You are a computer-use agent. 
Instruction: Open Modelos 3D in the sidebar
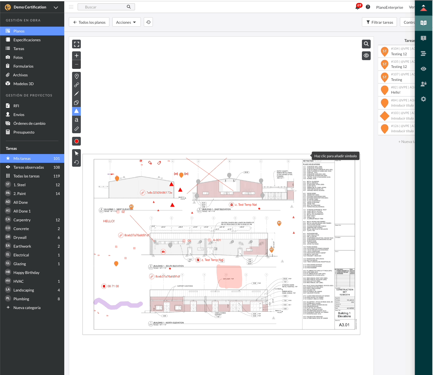(32, 84)
